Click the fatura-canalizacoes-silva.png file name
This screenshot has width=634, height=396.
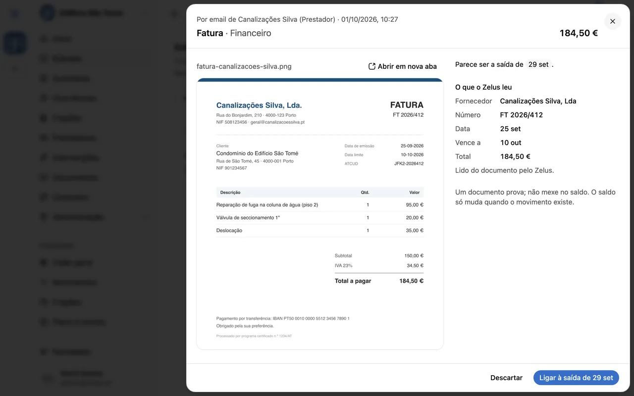click(244, 66)
